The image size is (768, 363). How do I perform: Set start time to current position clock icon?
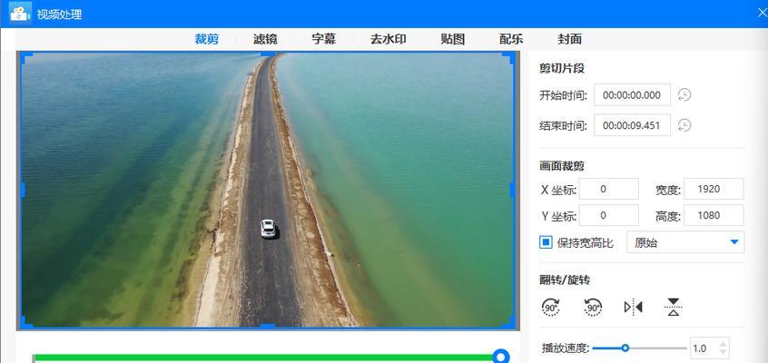click(684, 94)
